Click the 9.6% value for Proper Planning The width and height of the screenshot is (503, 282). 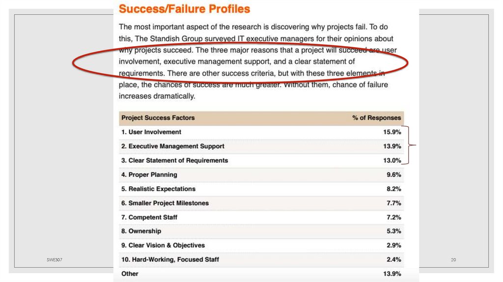[393, 175]
